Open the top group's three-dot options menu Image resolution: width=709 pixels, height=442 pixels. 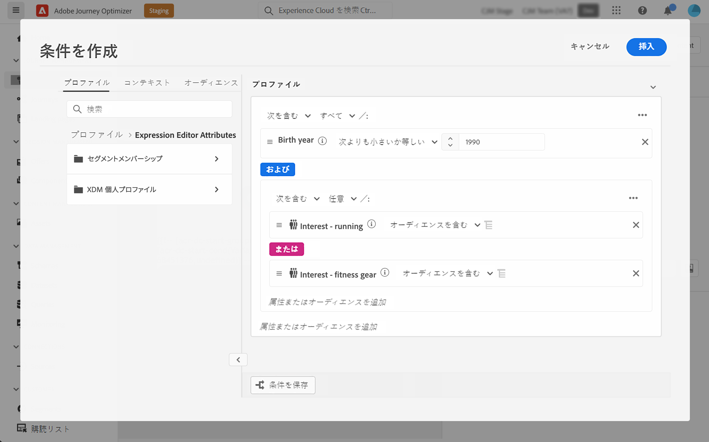(642, 115)
